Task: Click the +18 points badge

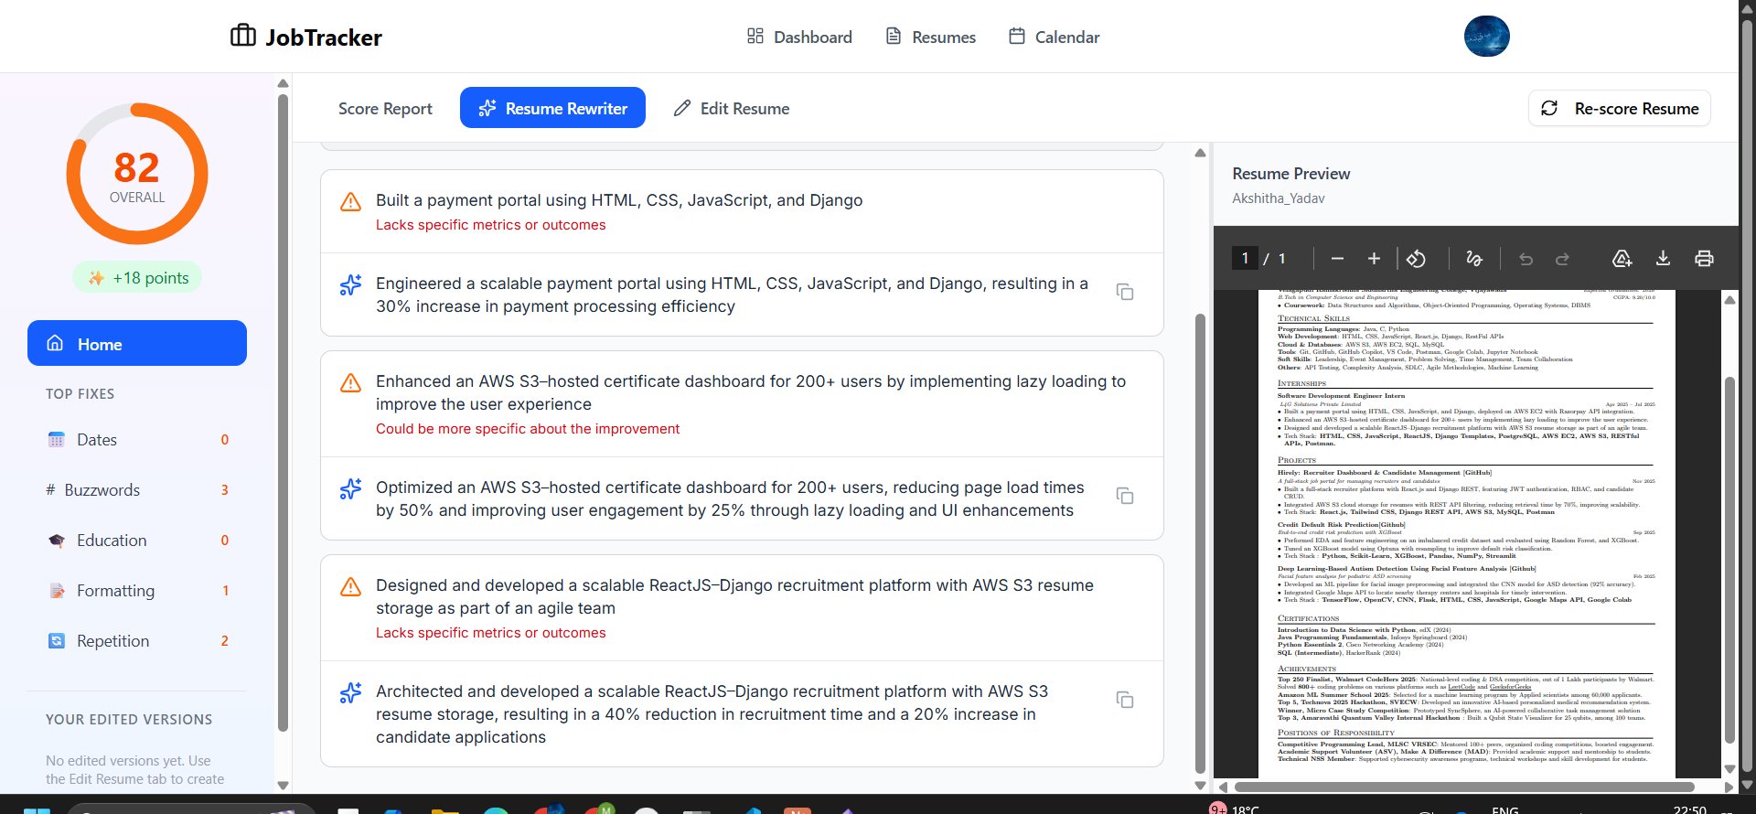Action: click(x=137, y=277)
